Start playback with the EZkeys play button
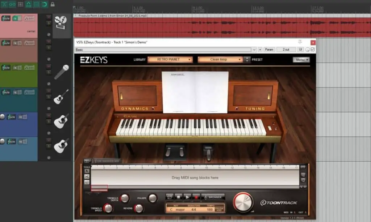This screenshot has width=371, height=222. point(187,197)
